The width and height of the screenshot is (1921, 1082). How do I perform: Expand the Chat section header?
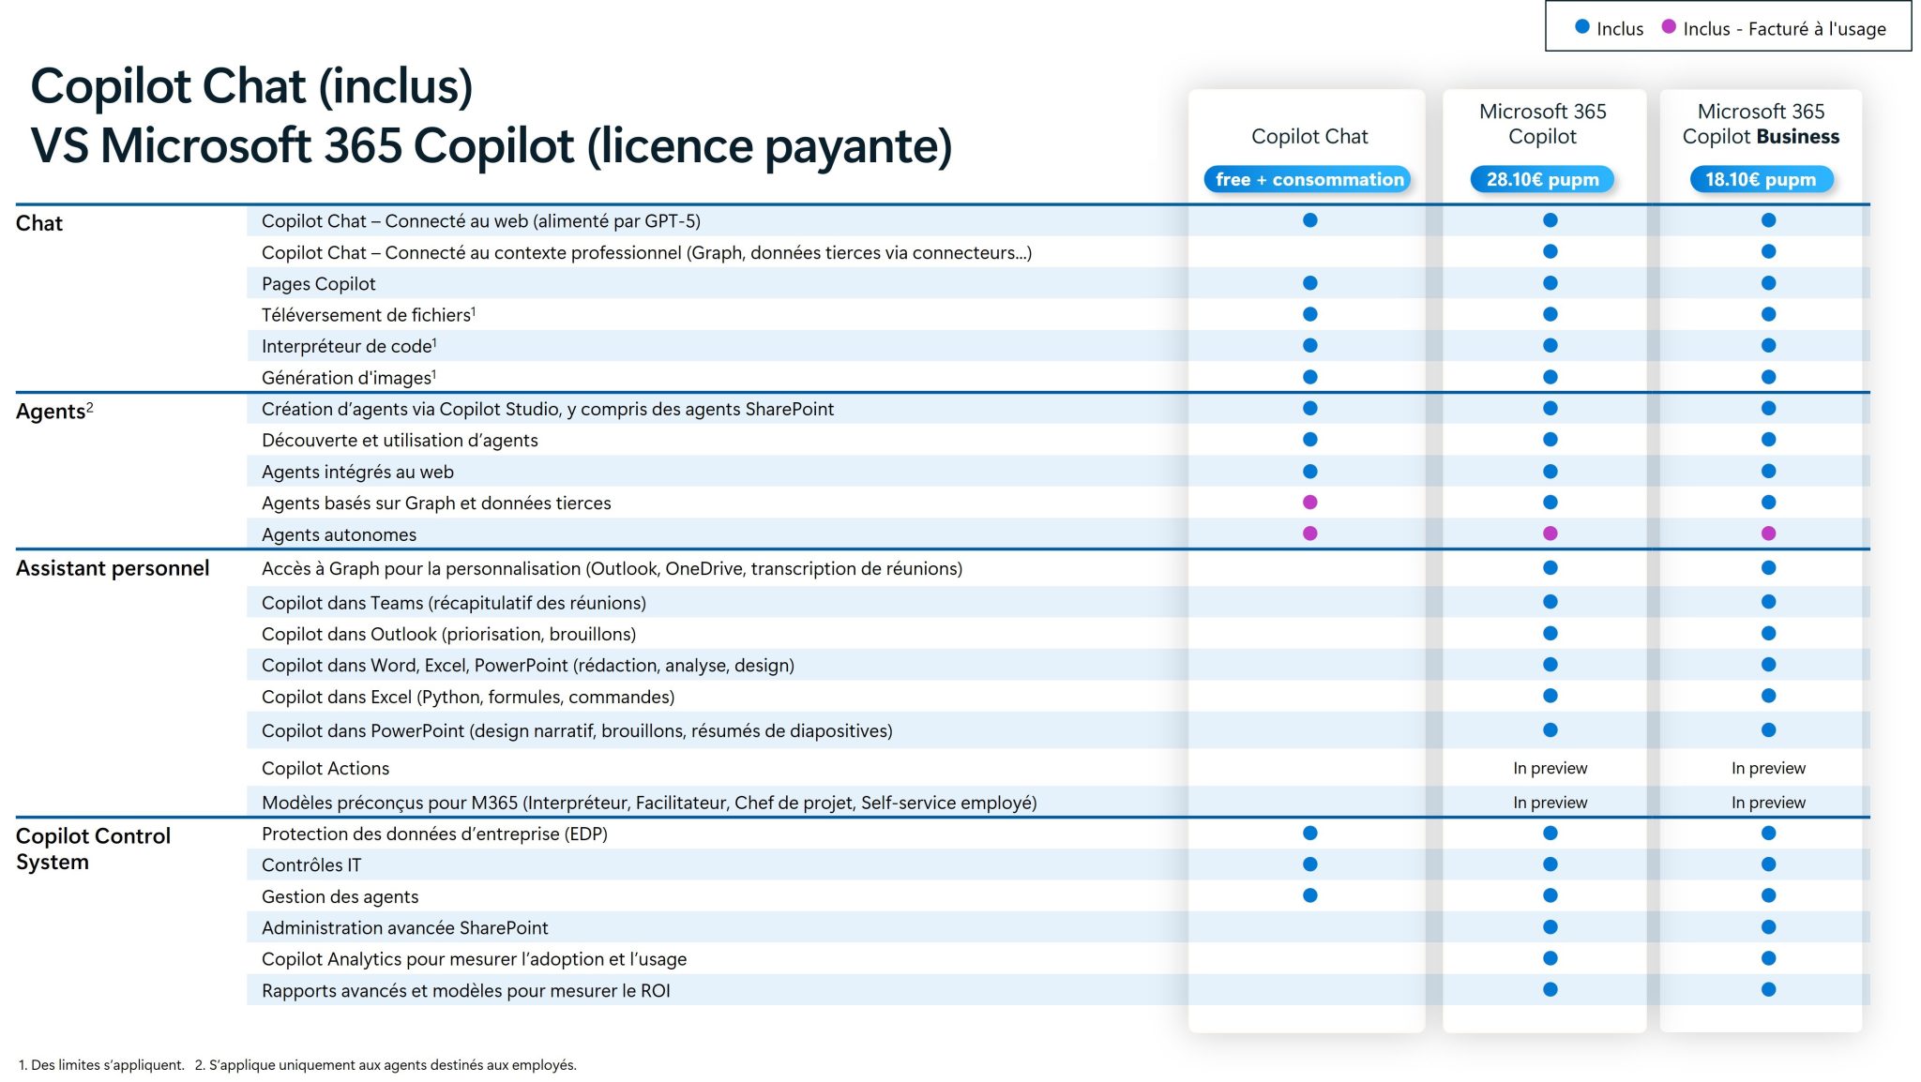pyautogui.click(x=39, y=223)
